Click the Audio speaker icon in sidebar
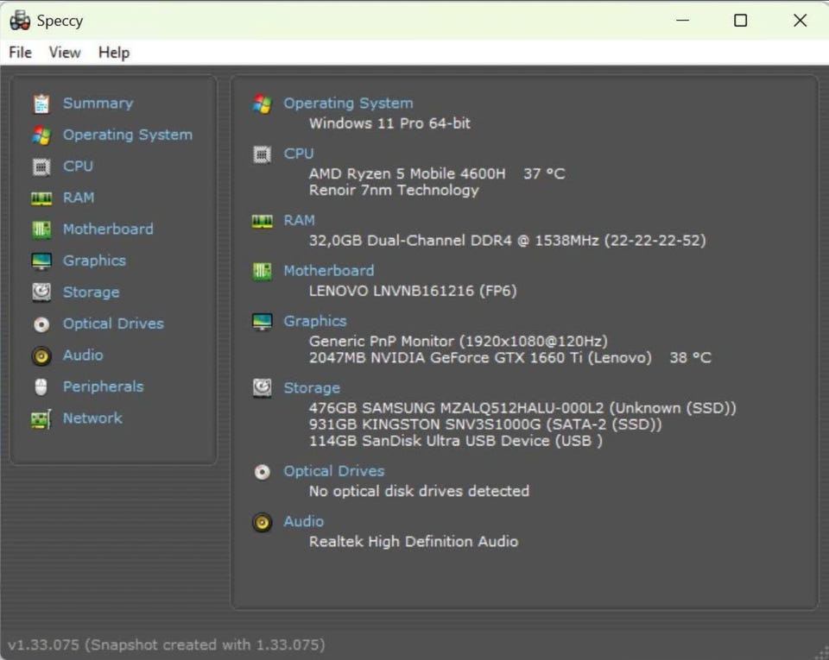 pos(41,355)
